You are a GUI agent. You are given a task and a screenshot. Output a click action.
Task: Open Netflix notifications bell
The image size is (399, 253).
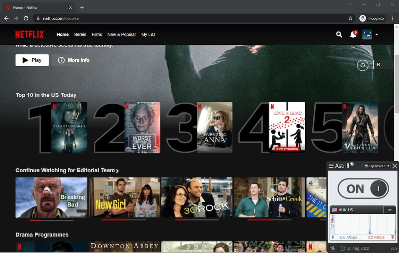coord(353,34)
